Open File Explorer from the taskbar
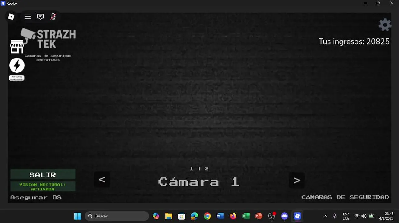 pos(169,216)
